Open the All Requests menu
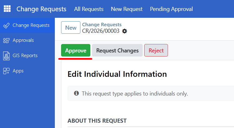 coord(89,9)
